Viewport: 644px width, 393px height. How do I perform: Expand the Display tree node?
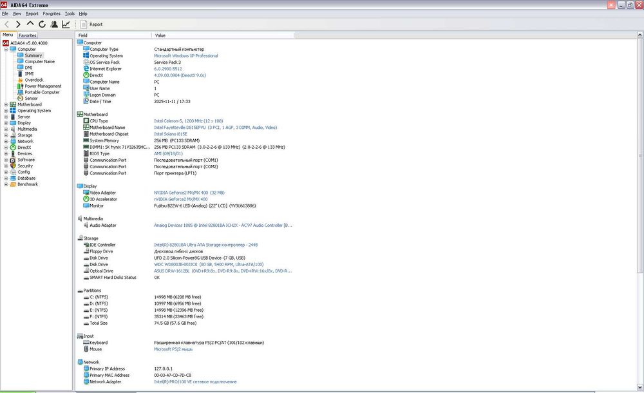[6, 123]
